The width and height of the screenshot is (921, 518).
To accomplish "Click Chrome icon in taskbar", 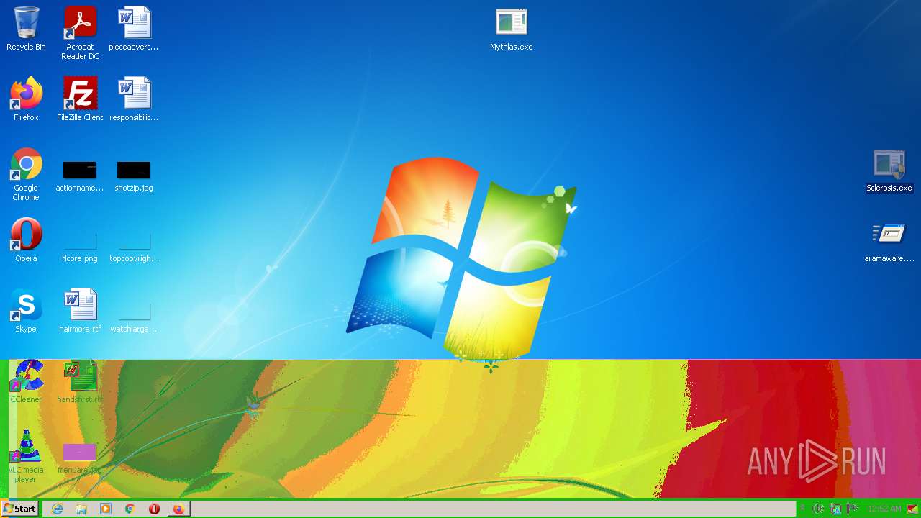I will pos(130,509).
